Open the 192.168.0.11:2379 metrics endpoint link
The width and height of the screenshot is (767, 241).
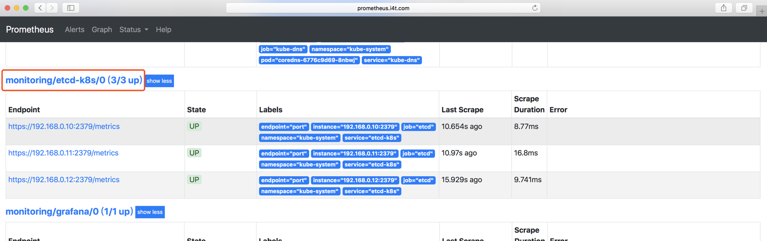[63, 153]
